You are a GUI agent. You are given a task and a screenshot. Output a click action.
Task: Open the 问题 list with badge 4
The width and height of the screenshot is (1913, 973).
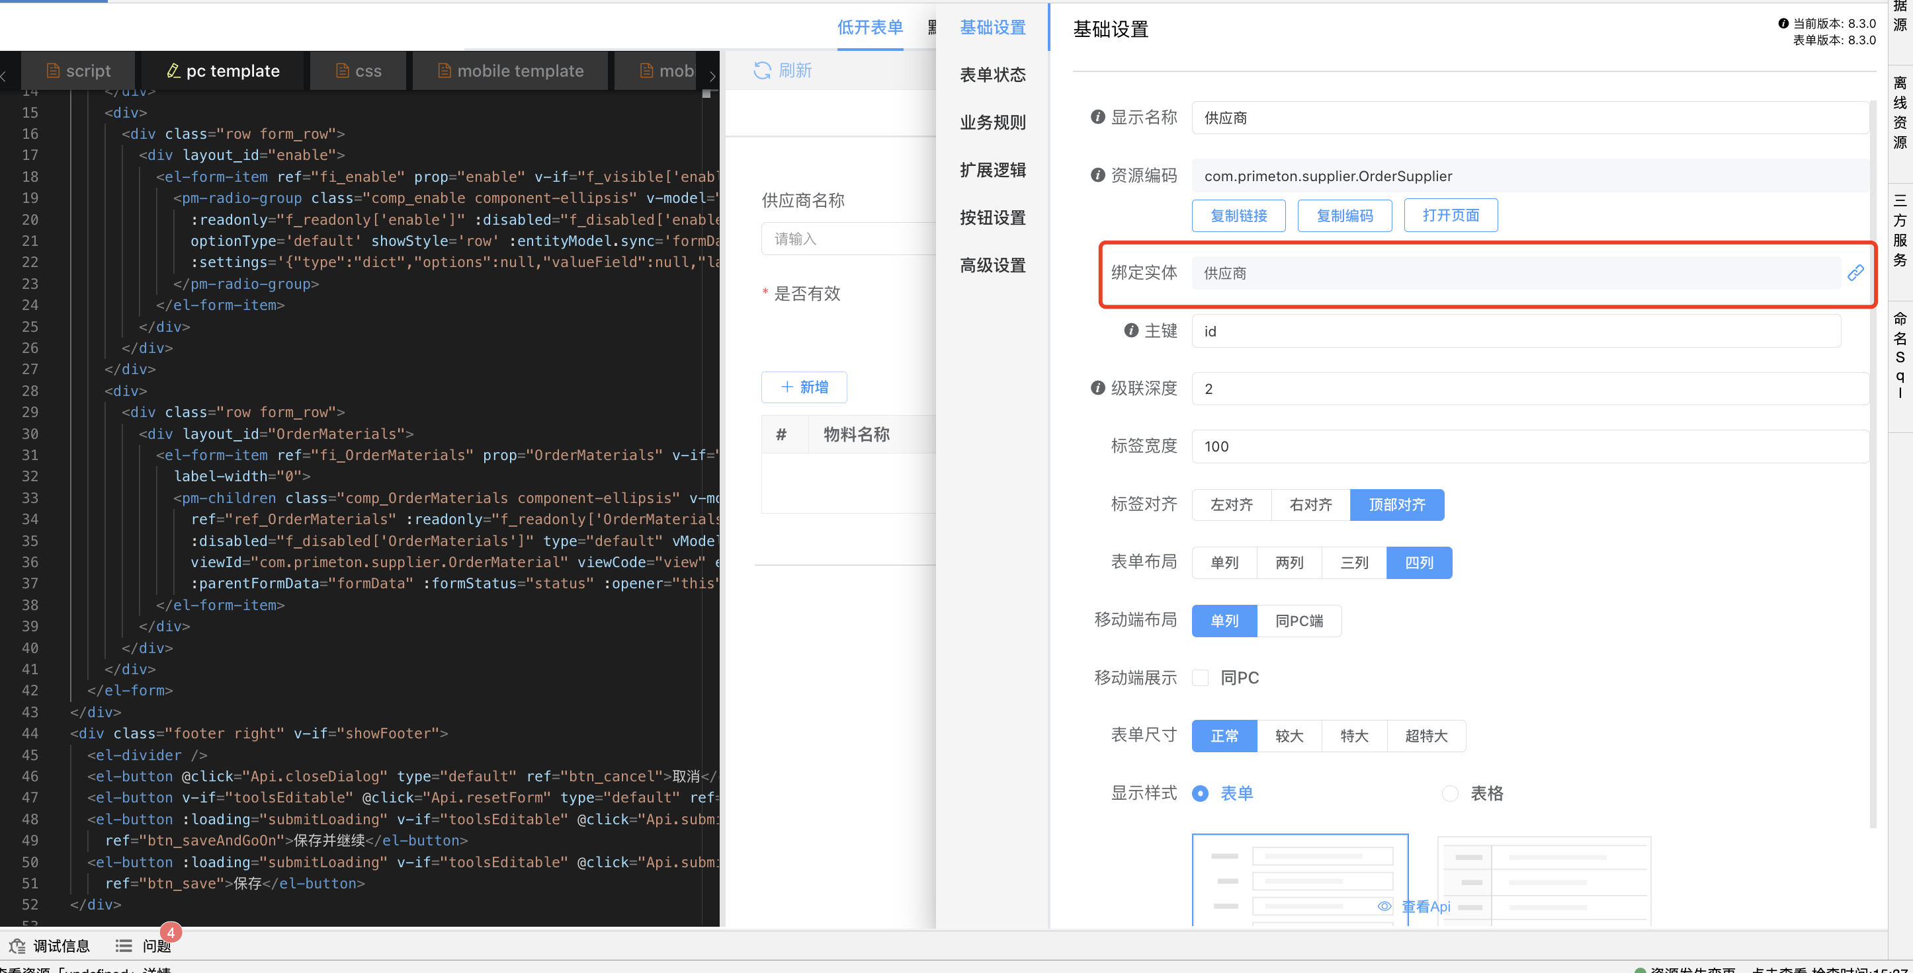coord(145,945)
